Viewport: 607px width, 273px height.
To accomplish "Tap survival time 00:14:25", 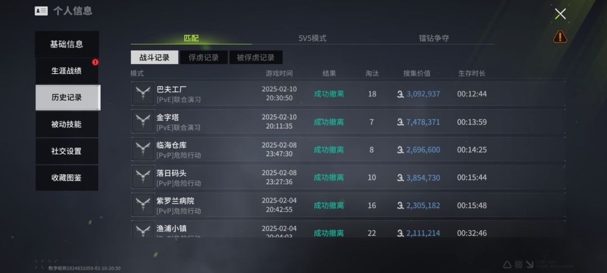I will 472,149.
